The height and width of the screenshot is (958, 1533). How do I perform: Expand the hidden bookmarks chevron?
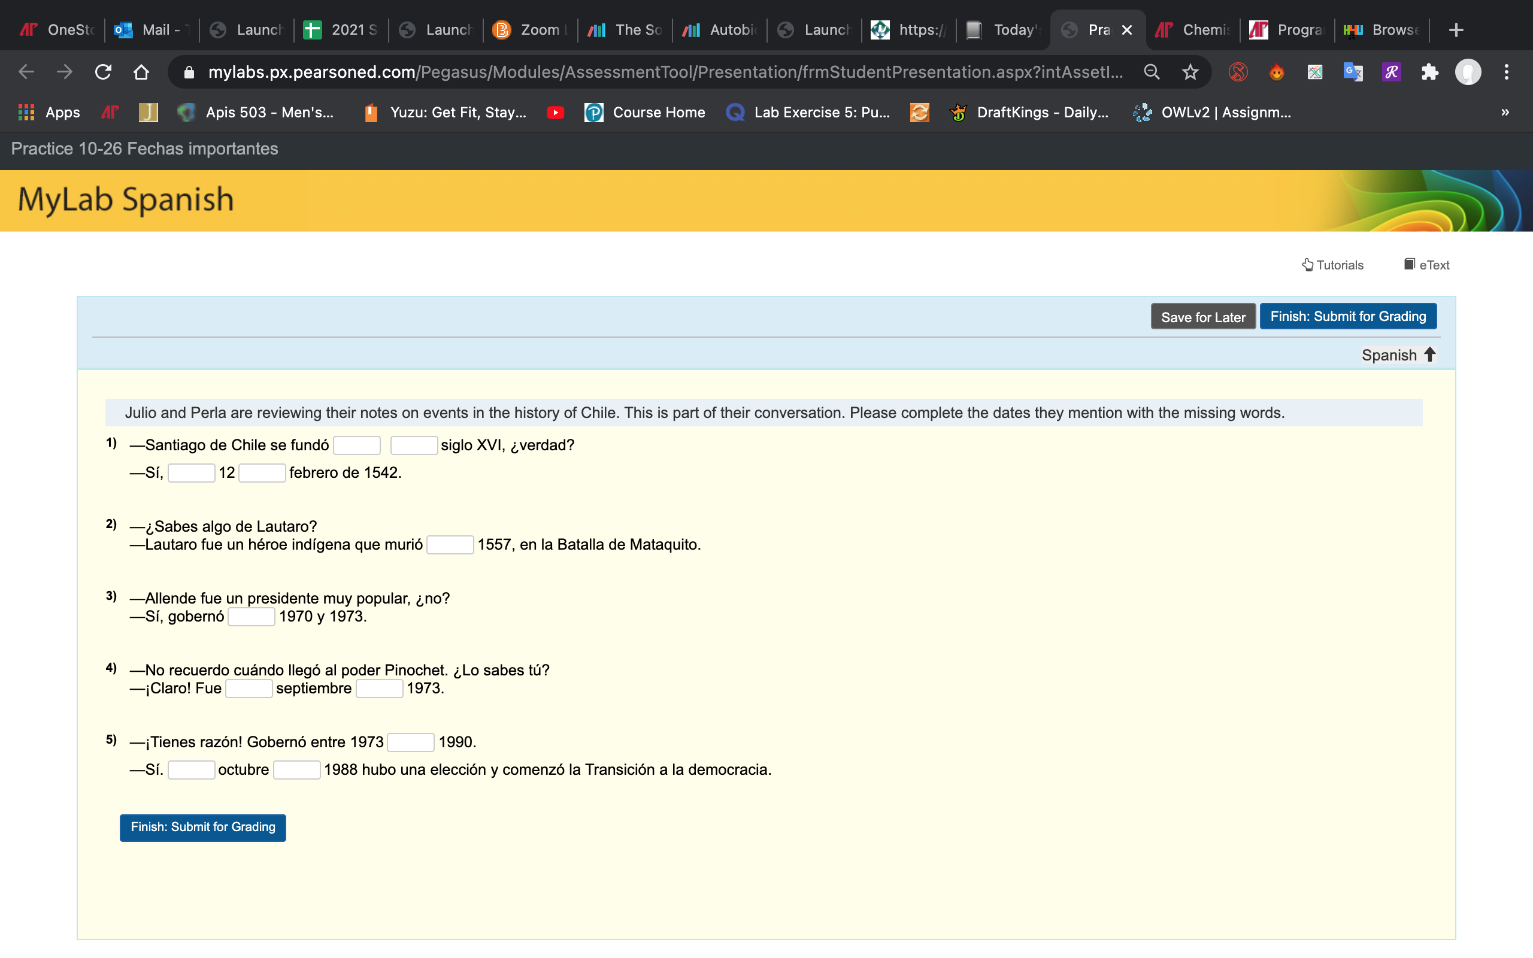point(1505,113)
